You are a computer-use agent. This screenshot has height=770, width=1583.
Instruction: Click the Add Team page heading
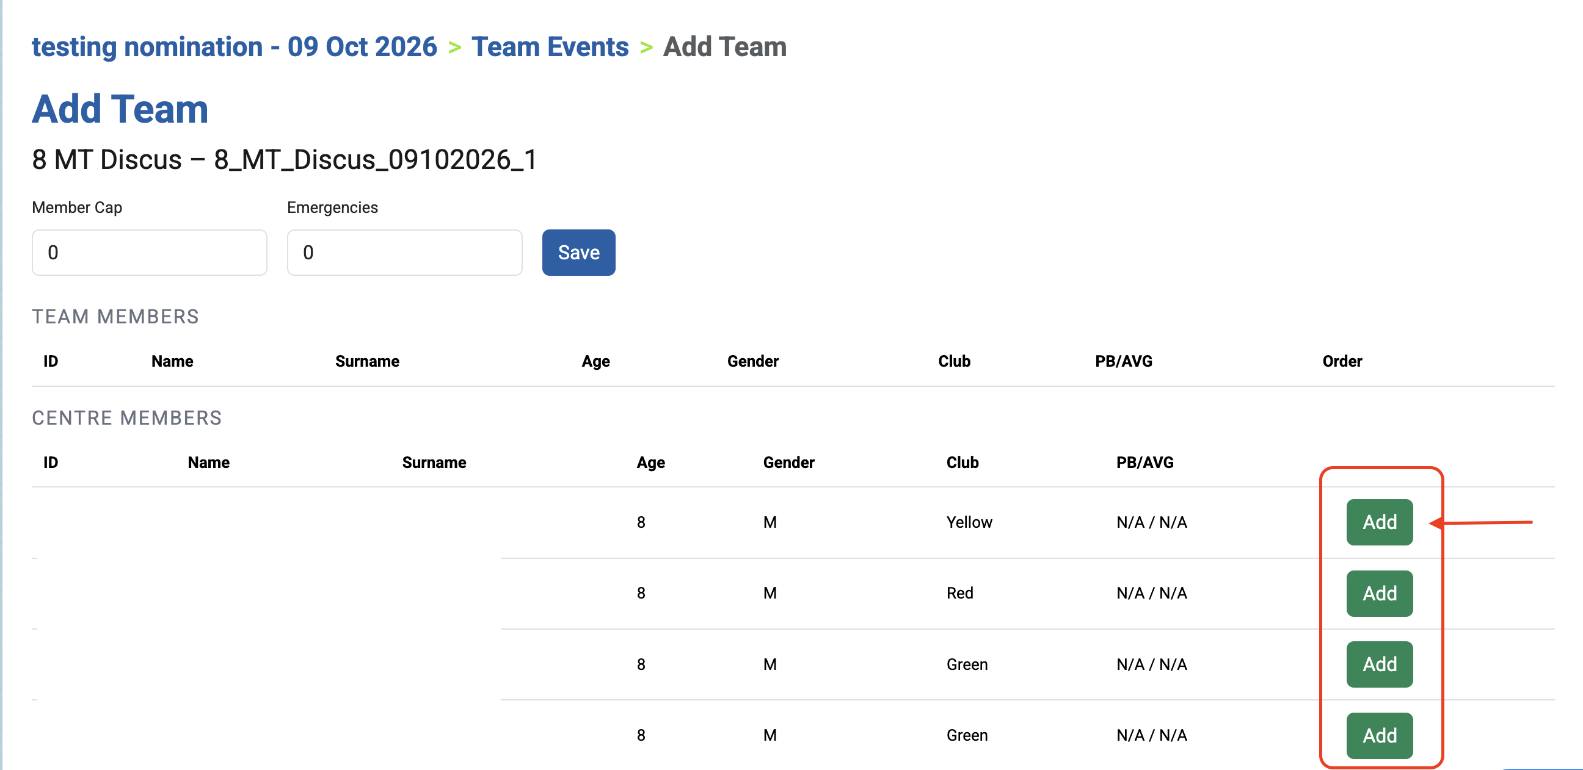(x=120, y=109)
